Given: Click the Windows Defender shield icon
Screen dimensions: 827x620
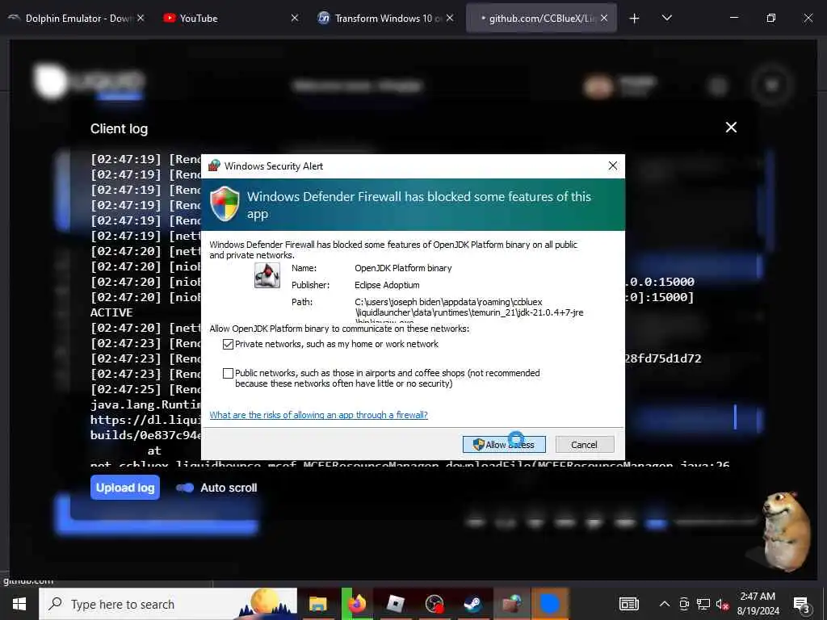Looking at the screenshot, I should [225, 203].
